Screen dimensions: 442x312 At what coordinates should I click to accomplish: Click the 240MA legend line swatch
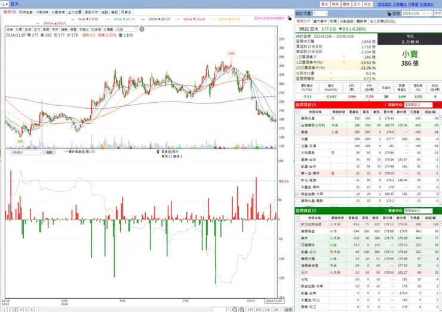point(38,23)
